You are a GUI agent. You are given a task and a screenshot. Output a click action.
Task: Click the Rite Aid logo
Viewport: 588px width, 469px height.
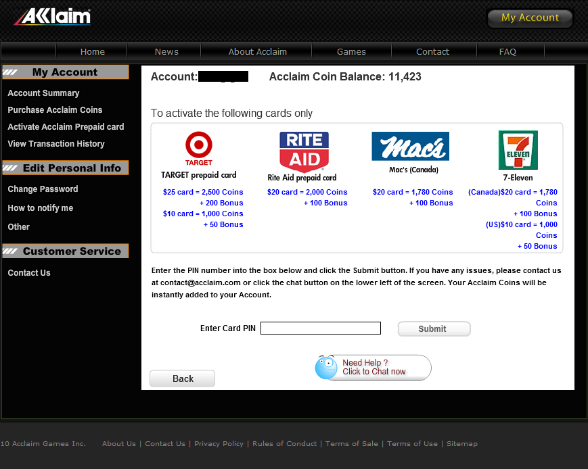coord(304,151)
